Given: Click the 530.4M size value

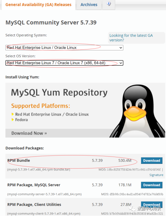Looking at the screenshot, I should pyautogui.click(x=125, y=161).
